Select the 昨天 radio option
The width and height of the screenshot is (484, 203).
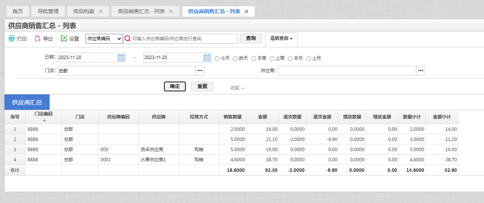coord(235,59)
